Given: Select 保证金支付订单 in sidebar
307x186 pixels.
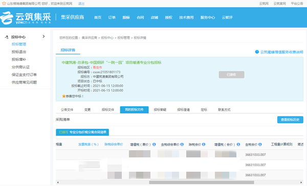Looking at the screenshot, I should pos(24,75).
